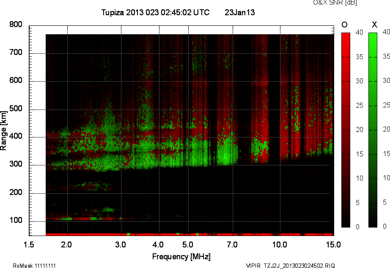The width and height of the screenshot is (390, 269).
Task: Click the 100 range axis label
Action: (16, 220)
